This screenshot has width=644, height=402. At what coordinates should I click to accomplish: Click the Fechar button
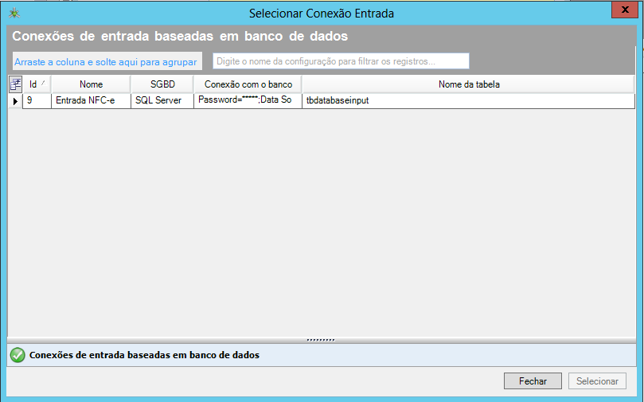[x=533, y=381]
